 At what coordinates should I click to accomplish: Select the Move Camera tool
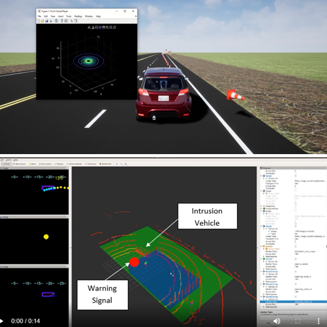(19, 164)
